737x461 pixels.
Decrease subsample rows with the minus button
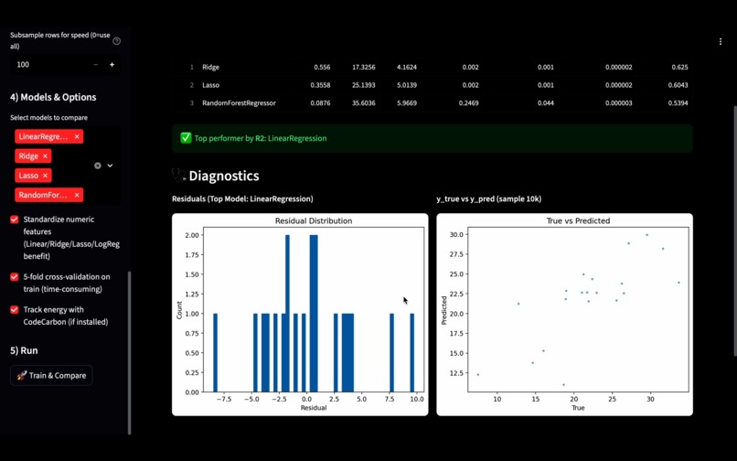tap(95, 64)
